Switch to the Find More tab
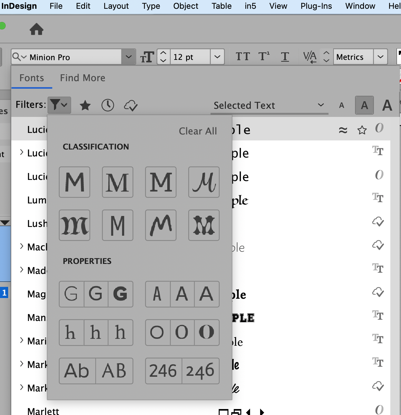Image resolution: width=401 pixels, height=415 pixels. tap(83, 78)
